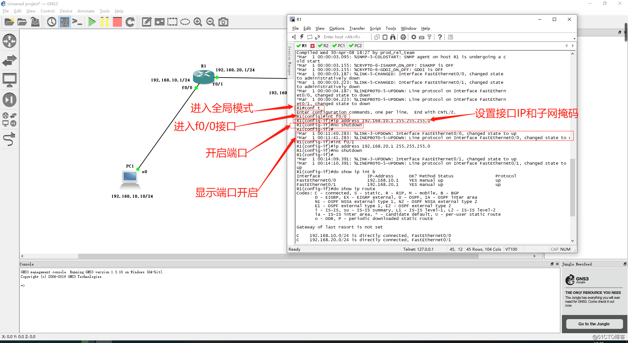628x343 pixels.
Task: Click the workspace horizontal scrollbar
Action: [x=278, y=256]
